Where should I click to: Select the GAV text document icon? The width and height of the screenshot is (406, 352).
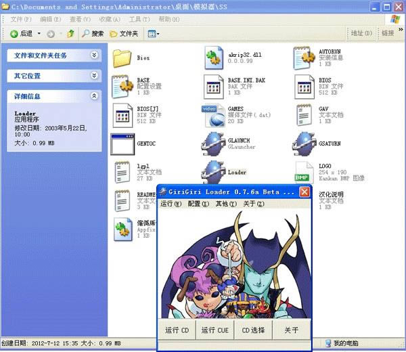pyautogui.click(x=304, y=115)
